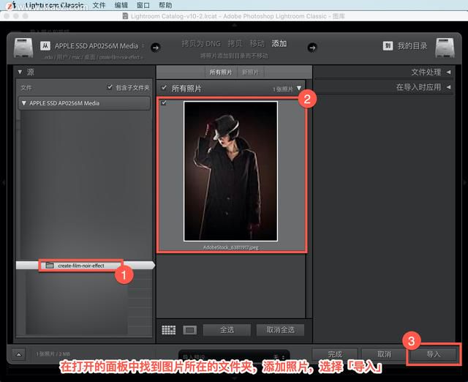
Task: Open the 文件 menu
Action: pyautogui.click(x=99, y=5)
